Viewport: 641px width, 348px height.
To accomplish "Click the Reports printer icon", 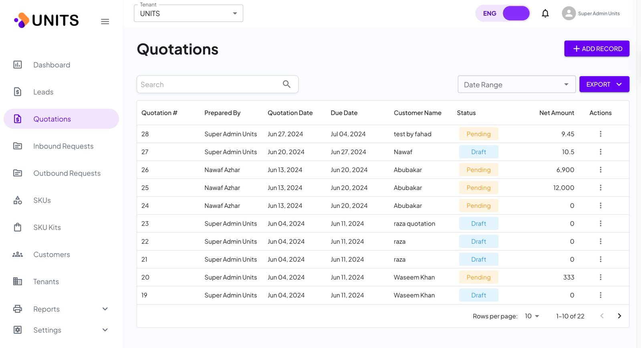I will coord(18,309).
